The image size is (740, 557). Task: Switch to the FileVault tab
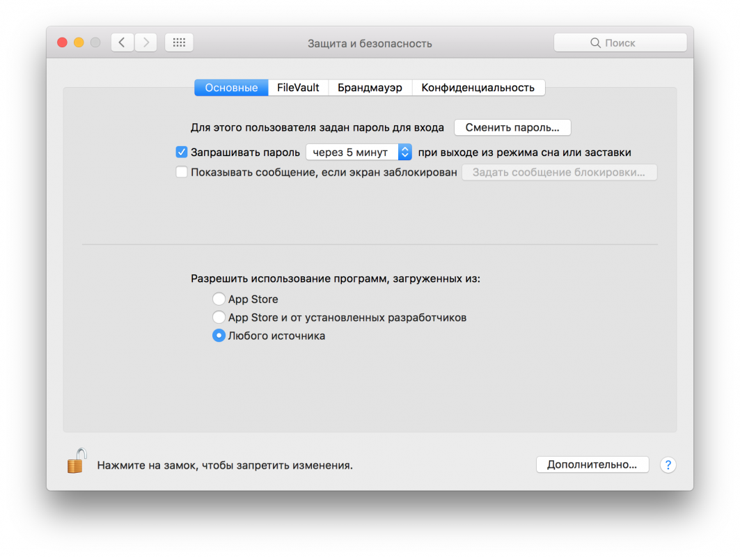point(298,88)
